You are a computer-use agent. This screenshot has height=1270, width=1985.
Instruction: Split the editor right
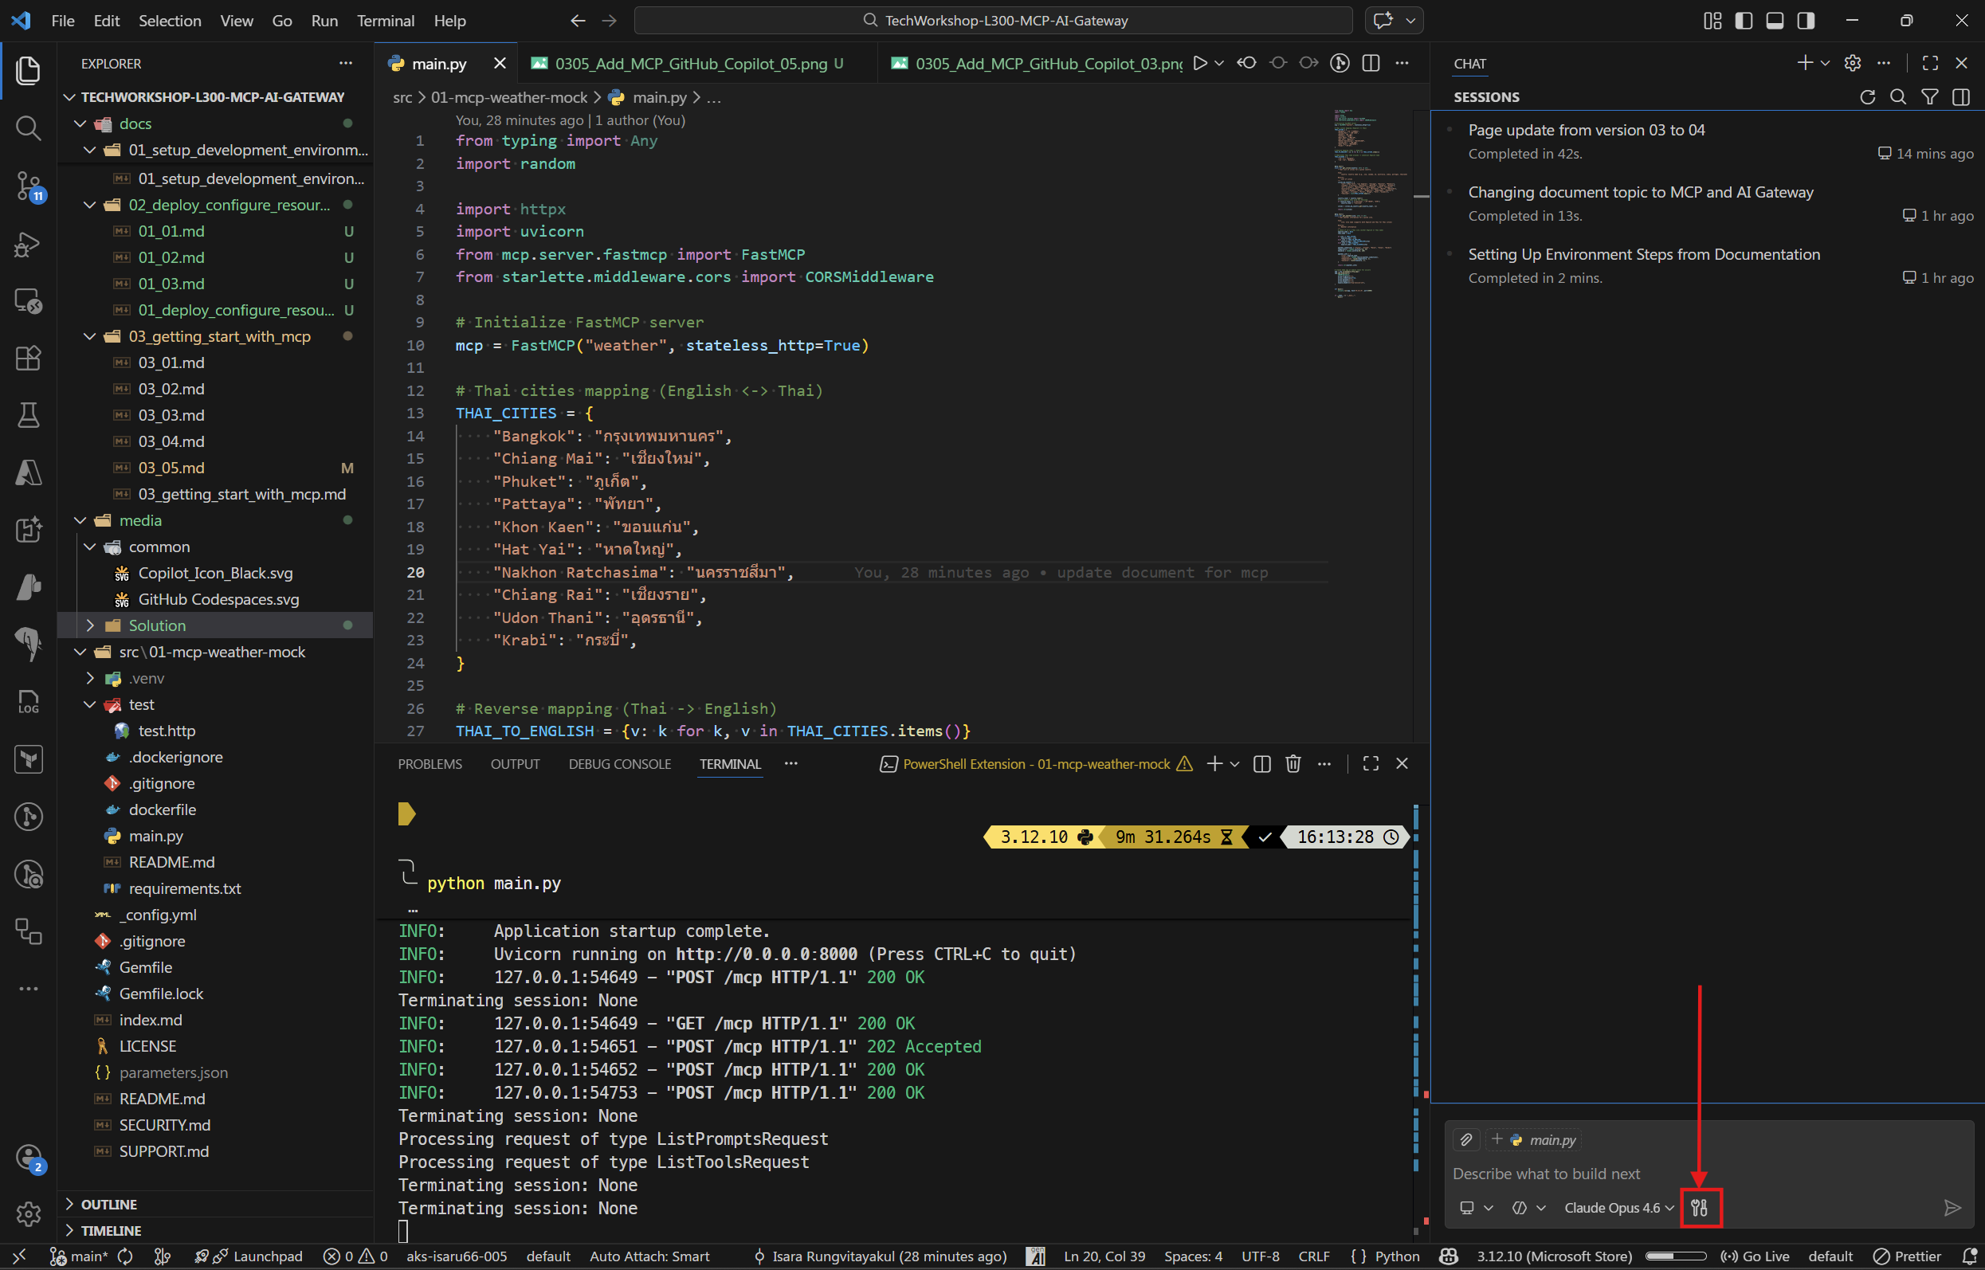click(x=1371, y=64)
